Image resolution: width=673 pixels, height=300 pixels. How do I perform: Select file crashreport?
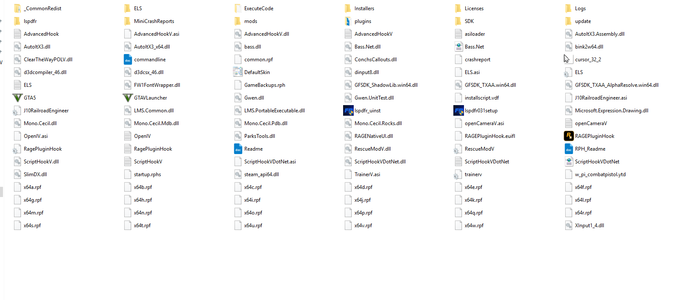click(x=478, y=60)
